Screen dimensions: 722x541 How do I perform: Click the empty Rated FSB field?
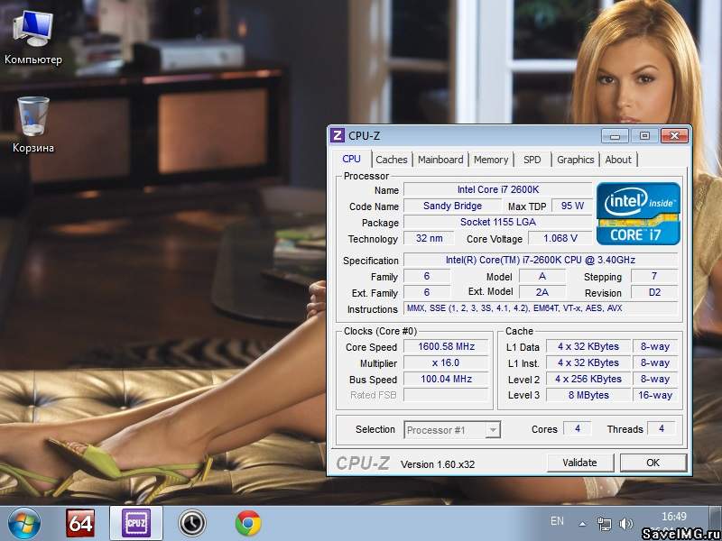(x=446, y=395)
